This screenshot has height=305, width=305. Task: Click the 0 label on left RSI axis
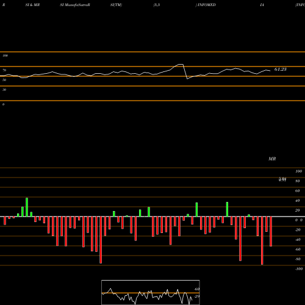point(3,104)
